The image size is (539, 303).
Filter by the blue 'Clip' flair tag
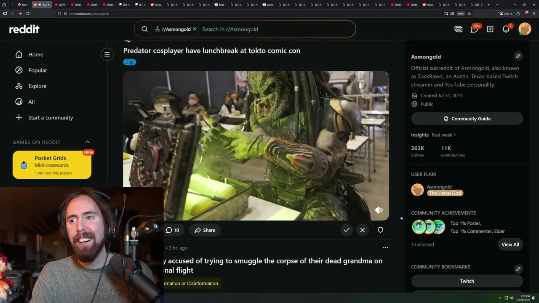[x=130, y=62]
